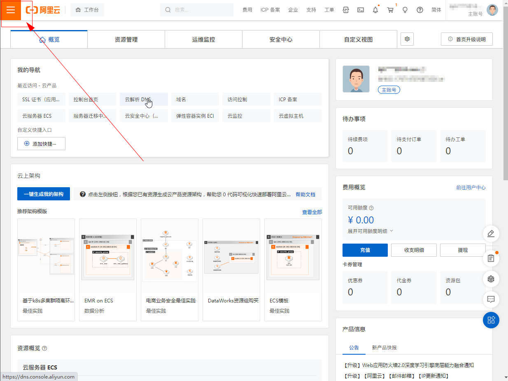Switch to the 自定义视图 tab
This screenshot has height=381, width=508.
[x=358, y=39]
